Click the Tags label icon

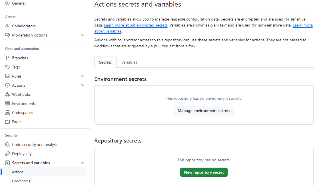[7, 67]
